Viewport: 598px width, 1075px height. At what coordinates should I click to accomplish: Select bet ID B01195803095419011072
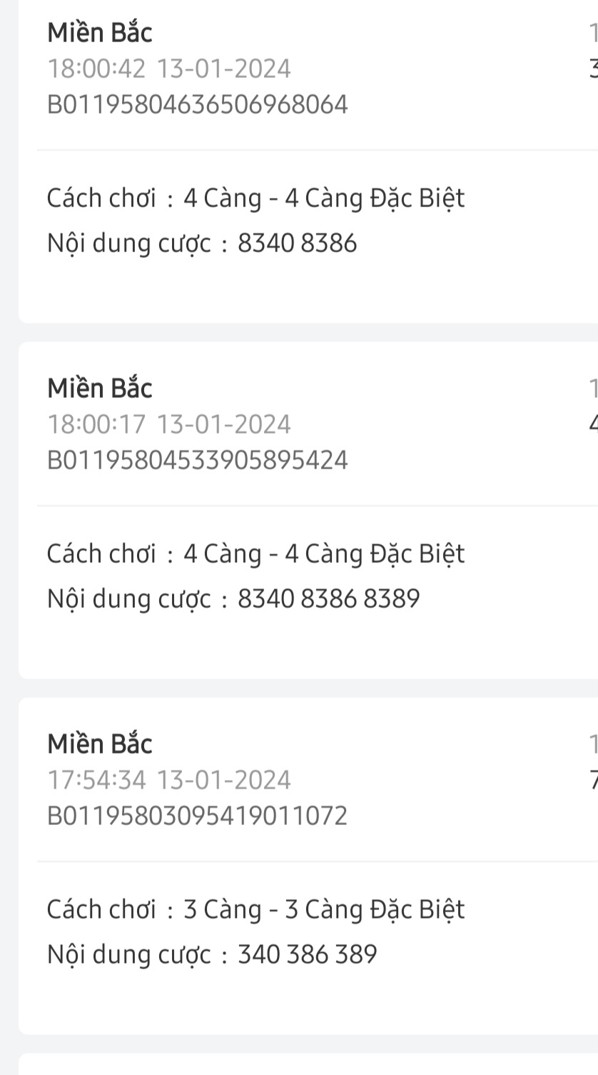(198, 815)
